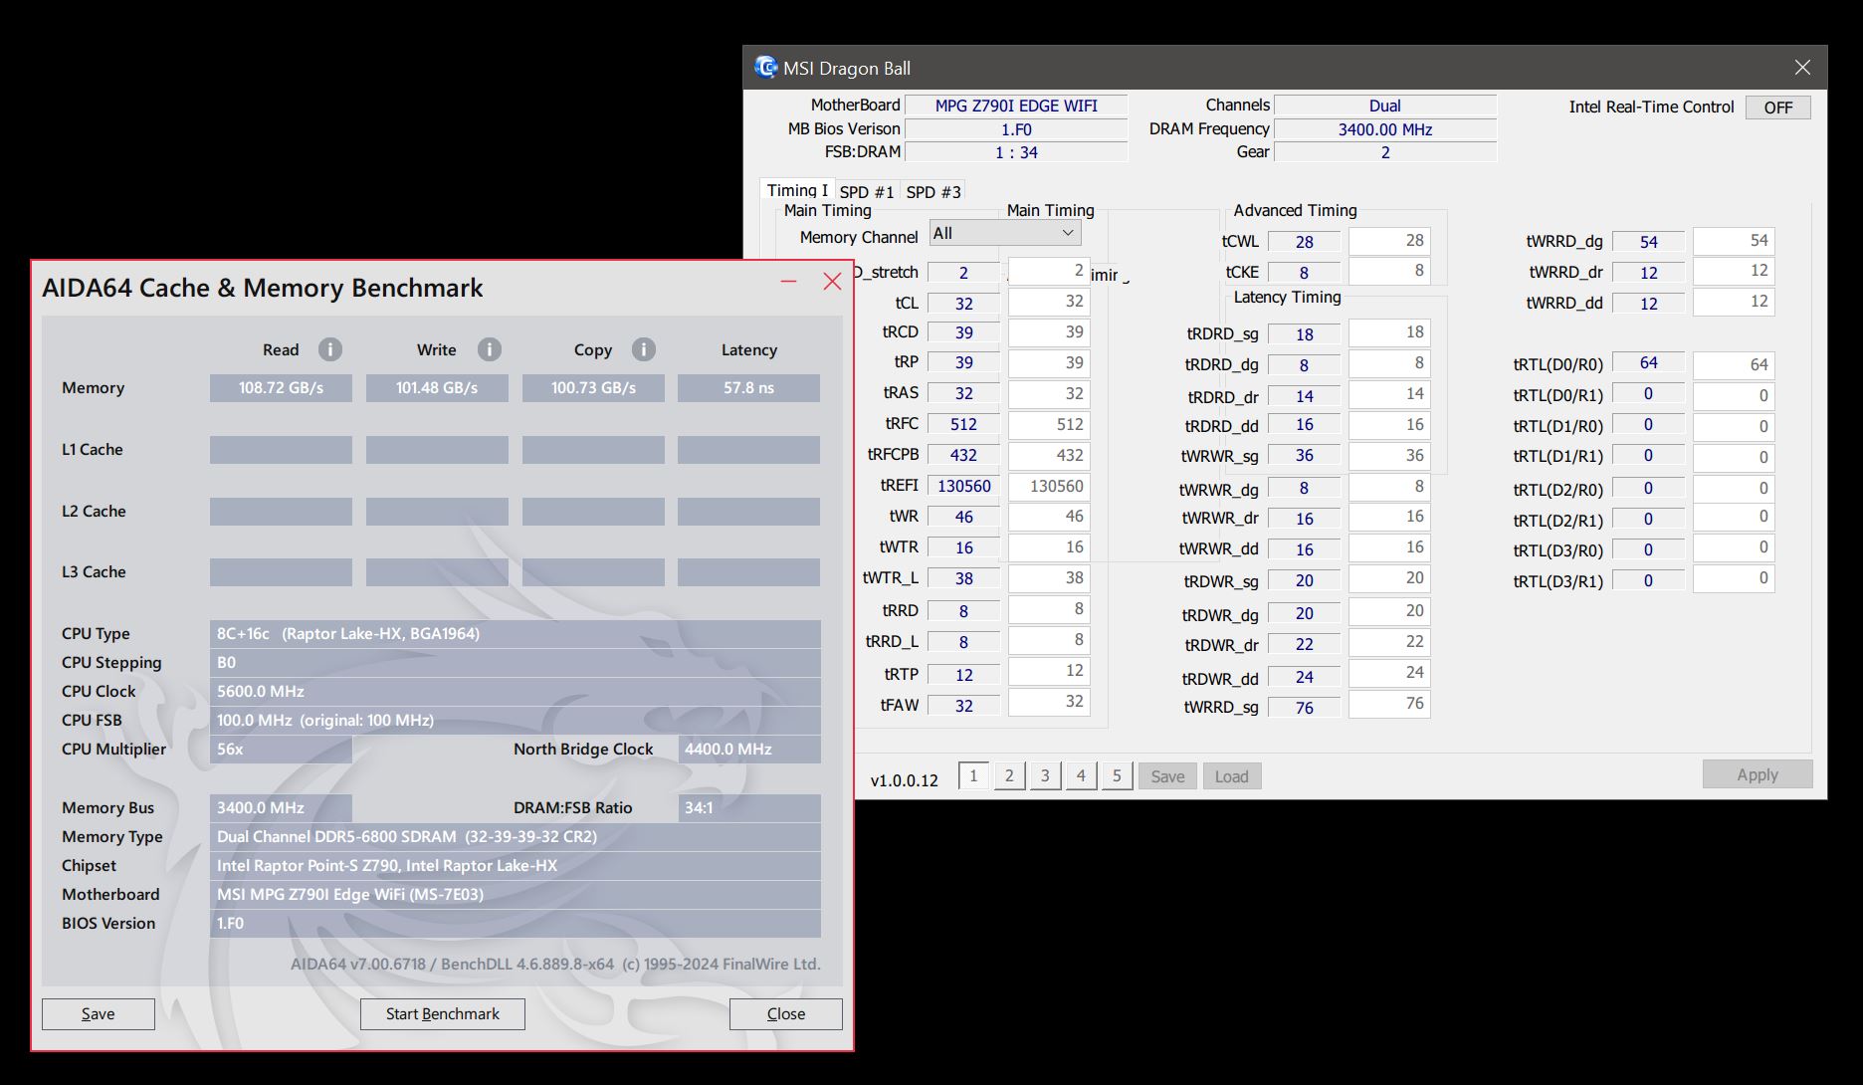The height and width of the screenshot is (1085, 1863).
Task: Click the Read info icon in AIDA64
Action: coord(330,349)
